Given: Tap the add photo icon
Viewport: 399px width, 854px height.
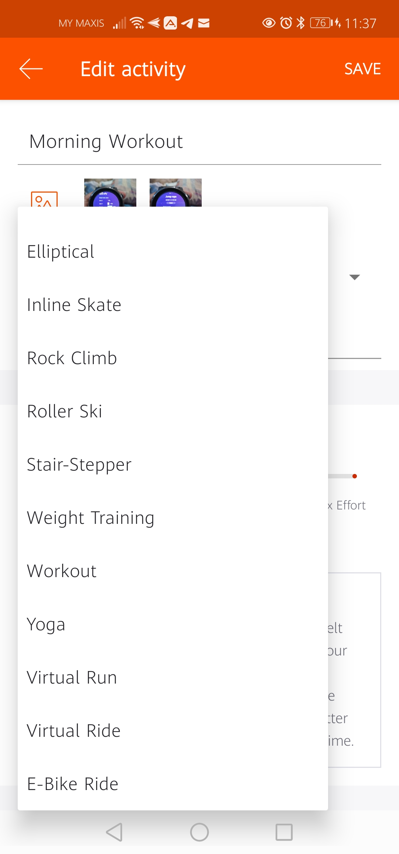Looking at the screenshot, I should [x=44, y=199].
